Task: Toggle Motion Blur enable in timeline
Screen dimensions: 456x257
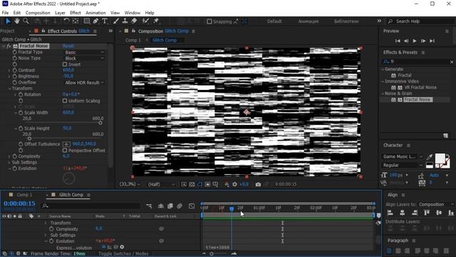Action: click(x=180, y=206)
